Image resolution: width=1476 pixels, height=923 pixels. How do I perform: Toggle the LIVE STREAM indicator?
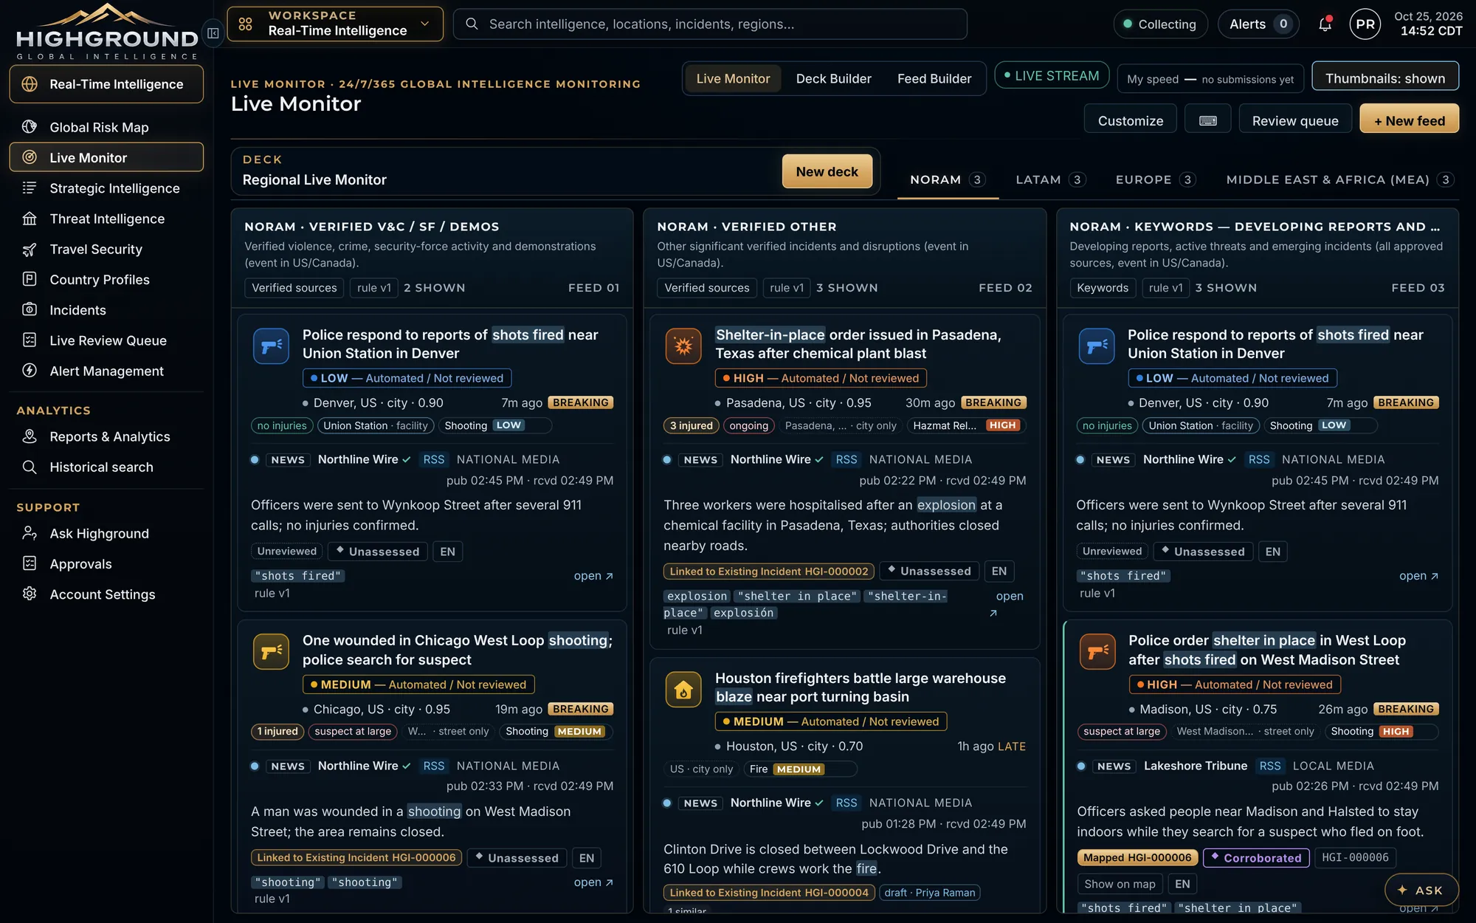[1052, 76]
